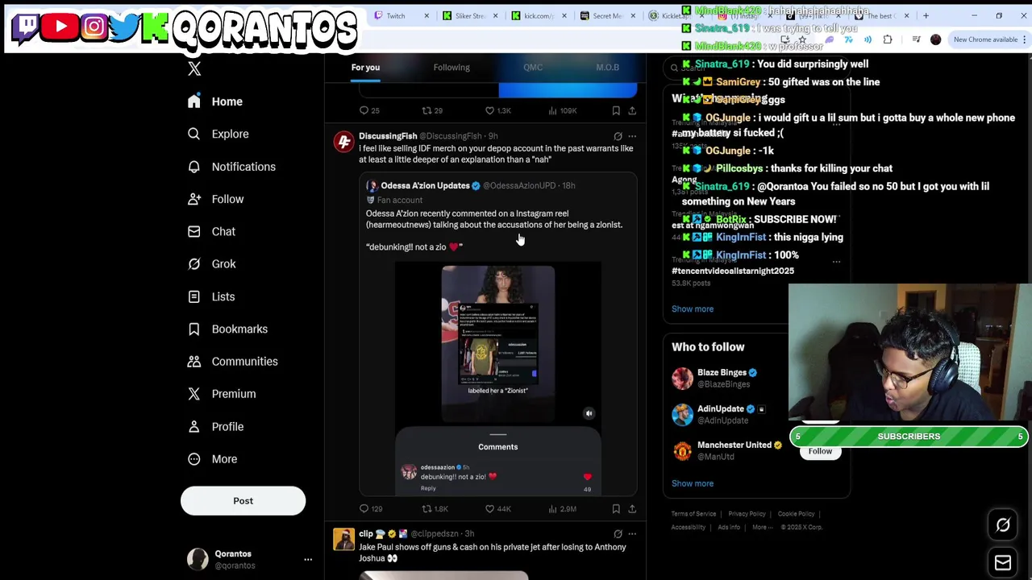
Task: Click Grok icon on clip post
Action: click(x=618, y=534)
